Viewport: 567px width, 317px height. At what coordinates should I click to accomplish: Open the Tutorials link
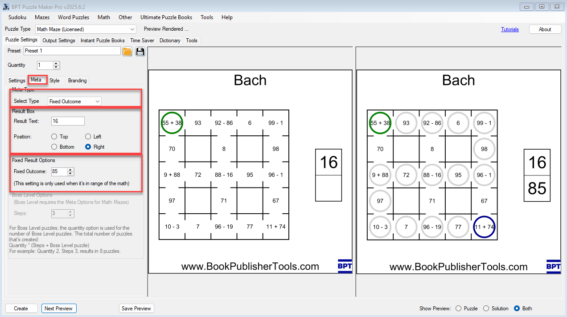tap(509, 29)
